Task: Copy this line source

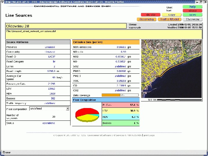Action: coord(172,15)
